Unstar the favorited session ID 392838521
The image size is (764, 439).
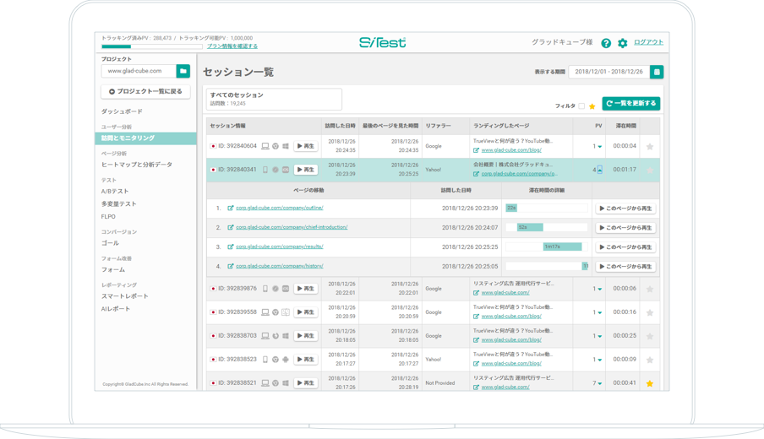click(650, 383)
